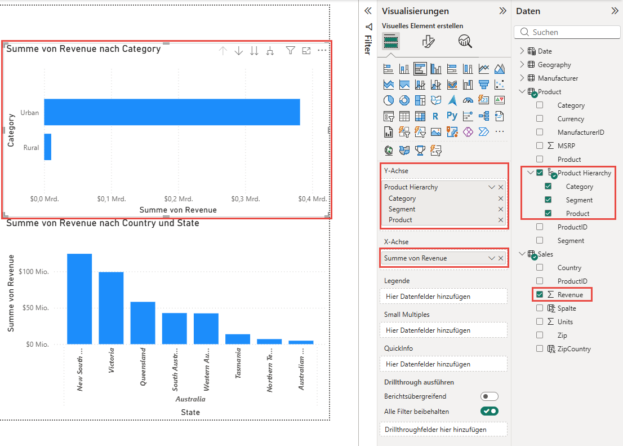Check the MSRP field checkbox
The width and height of the screenshot is (623, 446).
coord(540,145)
